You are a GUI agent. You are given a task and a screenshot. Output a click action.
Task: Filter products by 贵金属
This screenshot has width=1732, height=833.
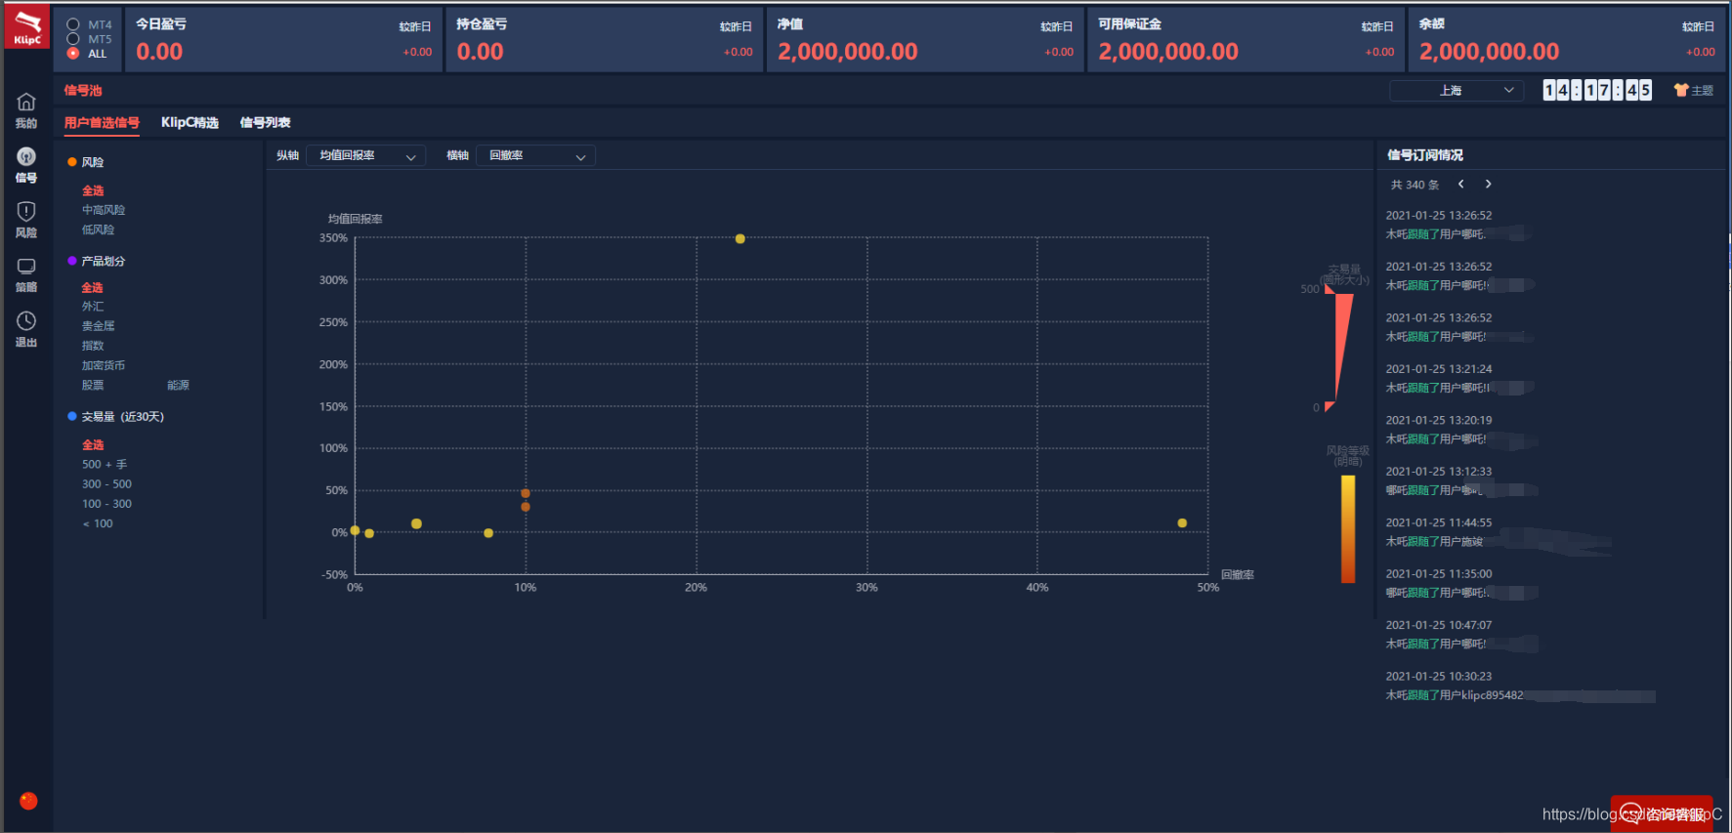98,325
